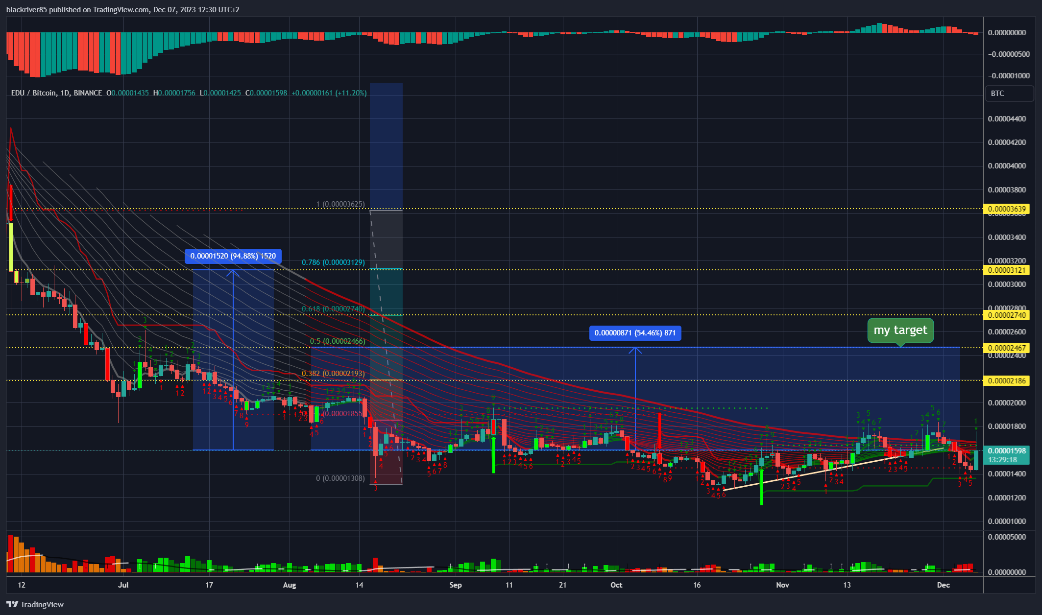Click the open value O0.00001435
This screenshot has width=1042, height=615.
click(x=128, y=93)
